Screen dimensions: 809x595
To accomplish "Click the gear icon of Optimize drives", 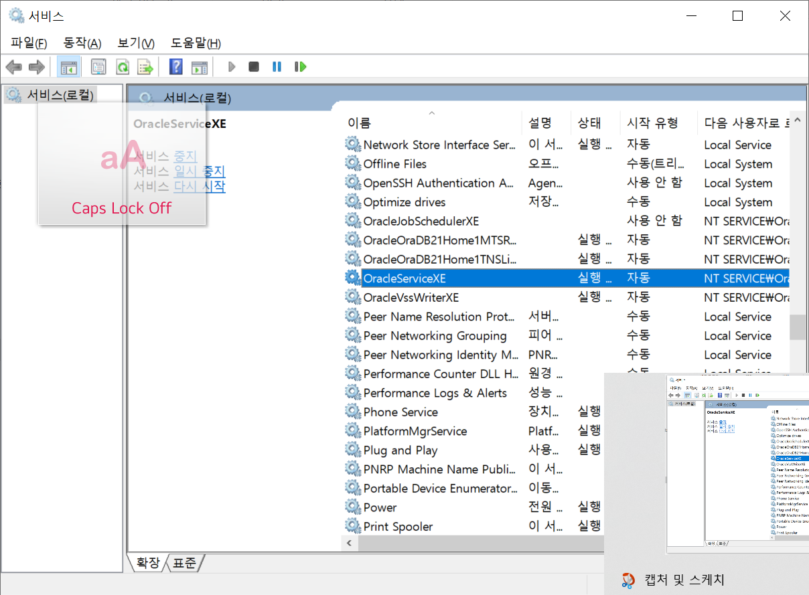I will point(353,201).
